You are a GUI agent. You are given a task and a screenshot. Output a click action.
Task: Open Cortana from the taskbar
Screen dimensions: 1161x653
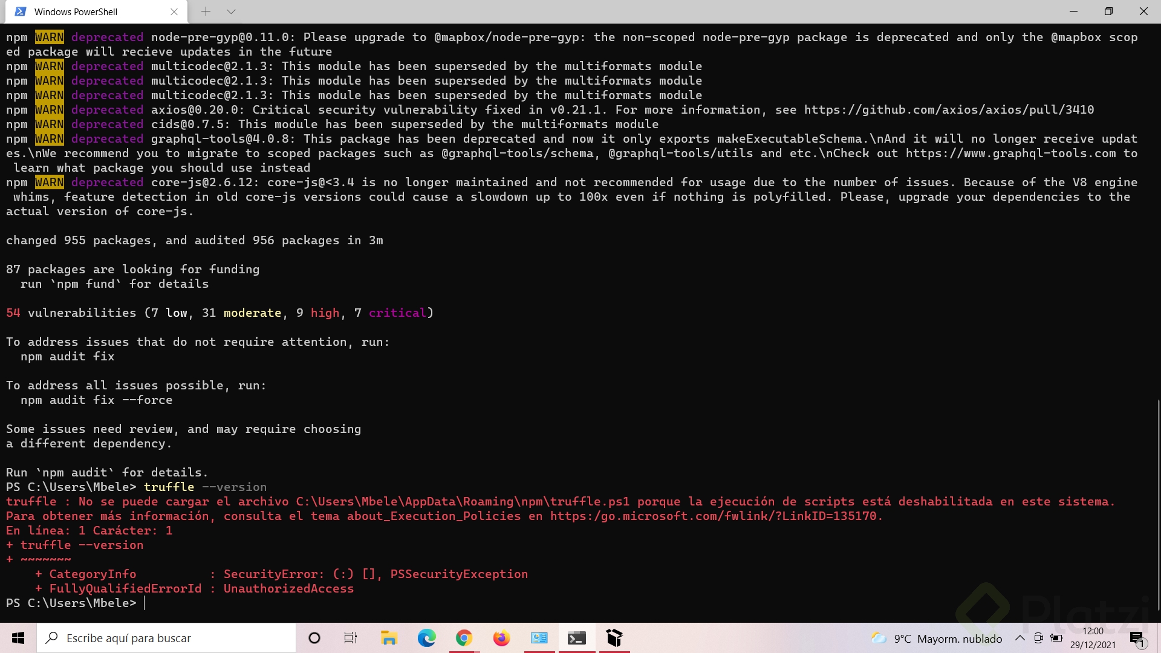point(314,638)
